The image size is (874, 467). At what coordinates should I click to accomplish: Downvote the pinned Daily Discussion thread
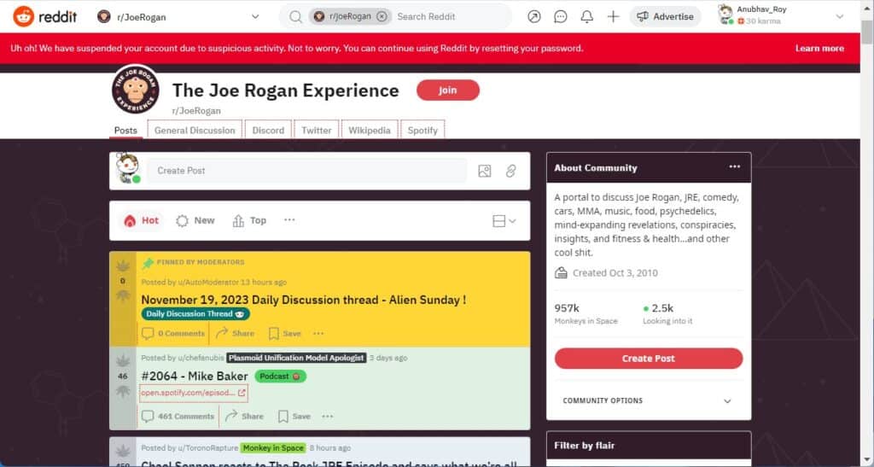pos(122,295)
